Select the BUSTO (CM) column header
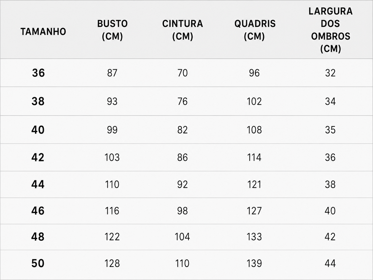The height and width of the screenshot is (280, 373). (112, 30)
